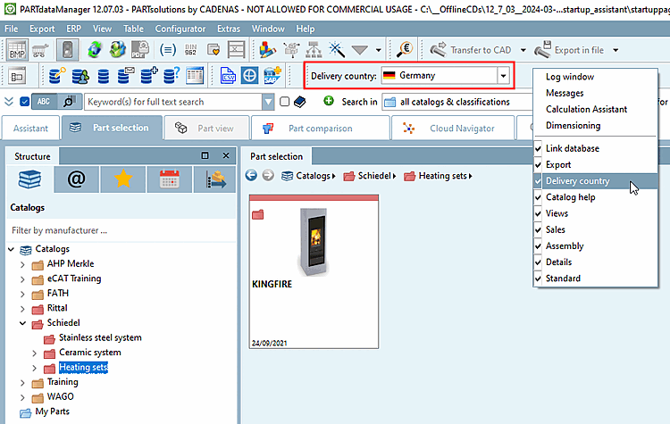Viewport: 670px width, 424px height.
Task: Switch to the Assistant tab
Action: pyautogui.click(x=30, y=129)
